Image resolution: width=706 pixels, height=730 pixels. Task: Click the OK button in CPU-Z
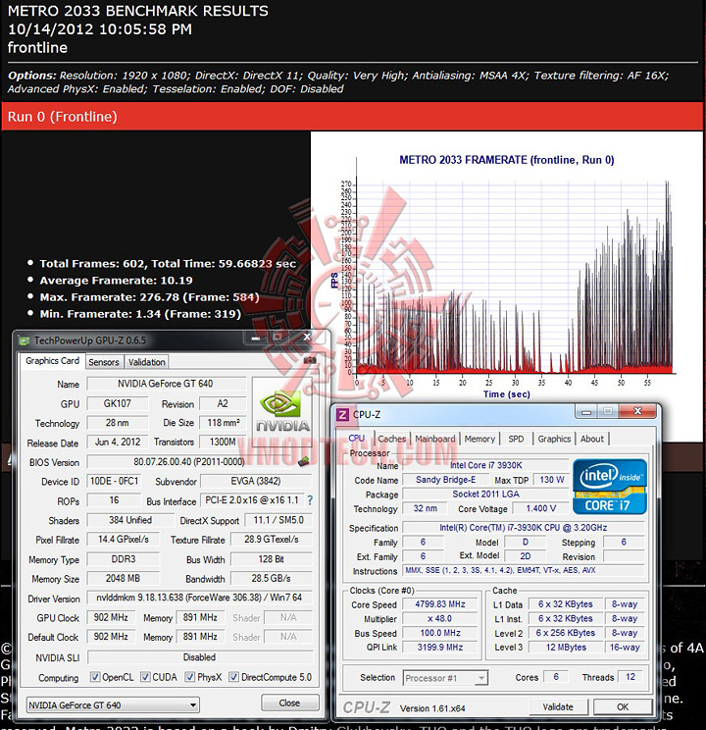[623, 706]
